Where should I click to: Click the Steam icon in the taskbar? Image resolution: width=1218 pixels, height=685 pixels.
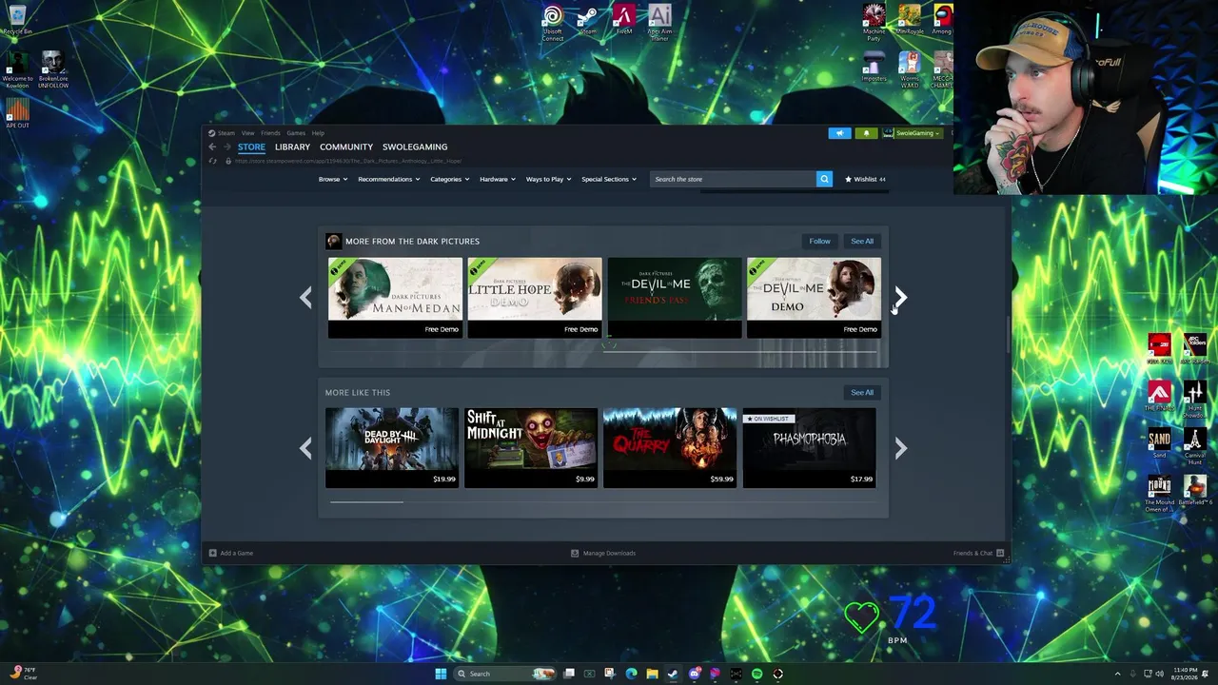click(x=673, y=674)
